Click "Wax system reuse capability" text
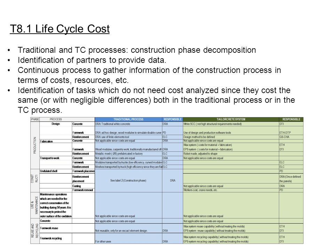Image resolution: width=334 pixels, height=250 pixels. click(x=214, y=227)
